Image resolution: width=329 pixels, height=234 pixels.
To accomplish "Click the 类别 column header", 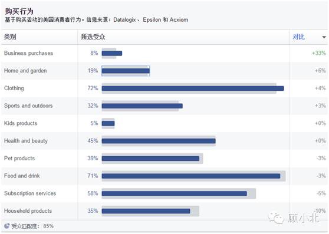I will coord(10,37).
